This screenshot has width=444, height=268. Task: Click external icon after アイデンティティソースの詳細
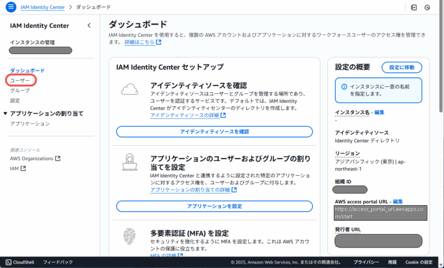coord(223,115)
